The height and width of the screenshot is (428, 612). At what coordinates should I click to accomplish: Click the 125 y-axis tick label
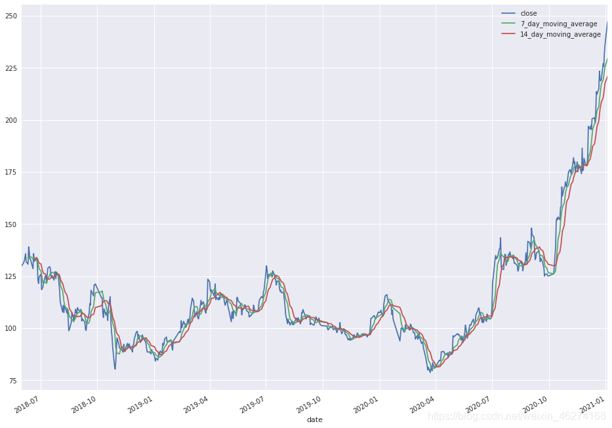click(x=12, y=276)
